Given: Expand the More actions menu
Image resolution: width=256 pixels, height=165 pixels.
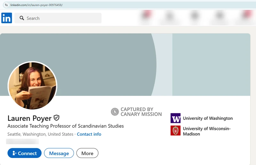Looking at the screenshot, I should pyautogui.click(x=87, y=153).
